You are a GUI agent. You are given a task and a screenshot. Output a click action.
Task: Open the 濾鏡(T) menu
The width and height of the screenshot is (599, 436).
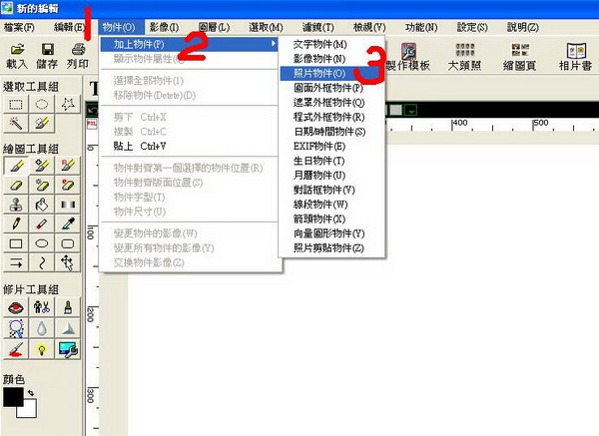point(317,28)
